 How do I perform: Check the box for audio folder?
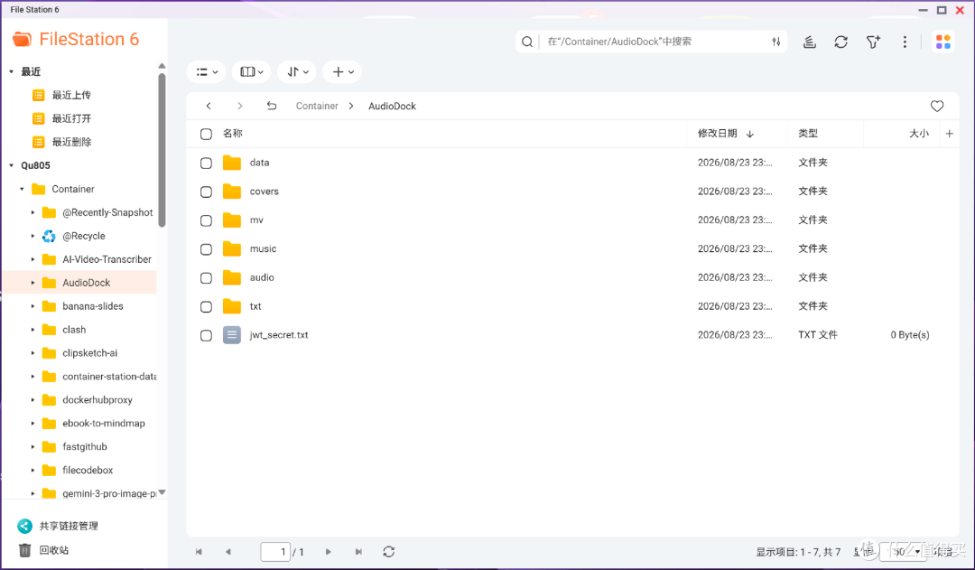pyautogui.click(x=206, y=278)
